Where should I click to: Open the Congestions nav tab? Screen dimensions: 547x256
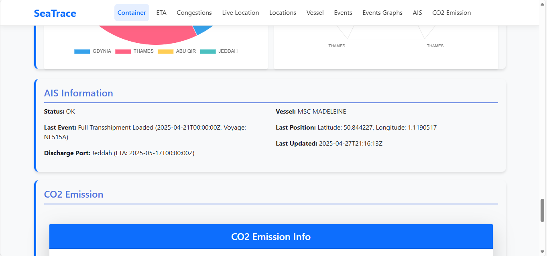point(194,13)
